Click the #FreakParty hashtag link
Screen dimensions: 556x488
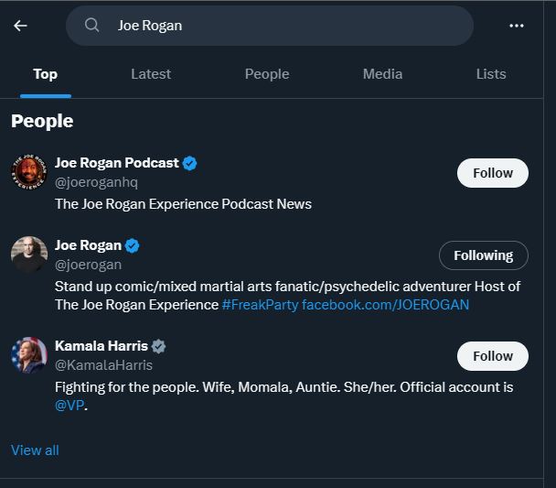click(x=260, y=305)
